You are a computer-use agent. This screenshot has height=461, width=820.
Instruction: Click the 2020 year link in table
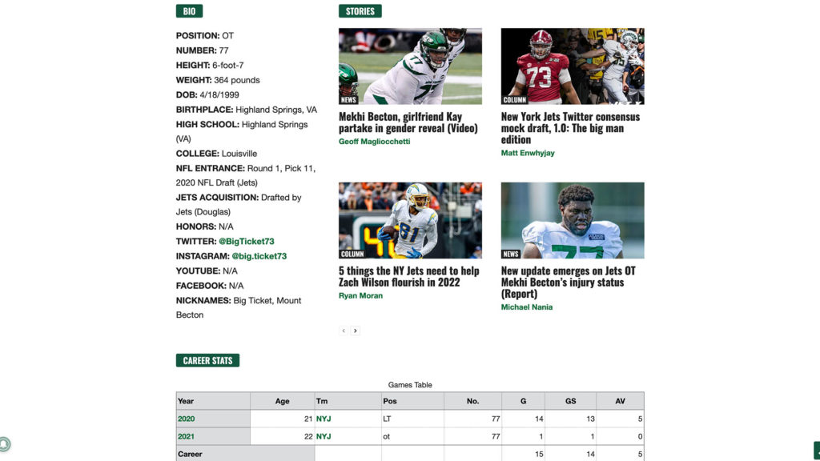[186, 419]
